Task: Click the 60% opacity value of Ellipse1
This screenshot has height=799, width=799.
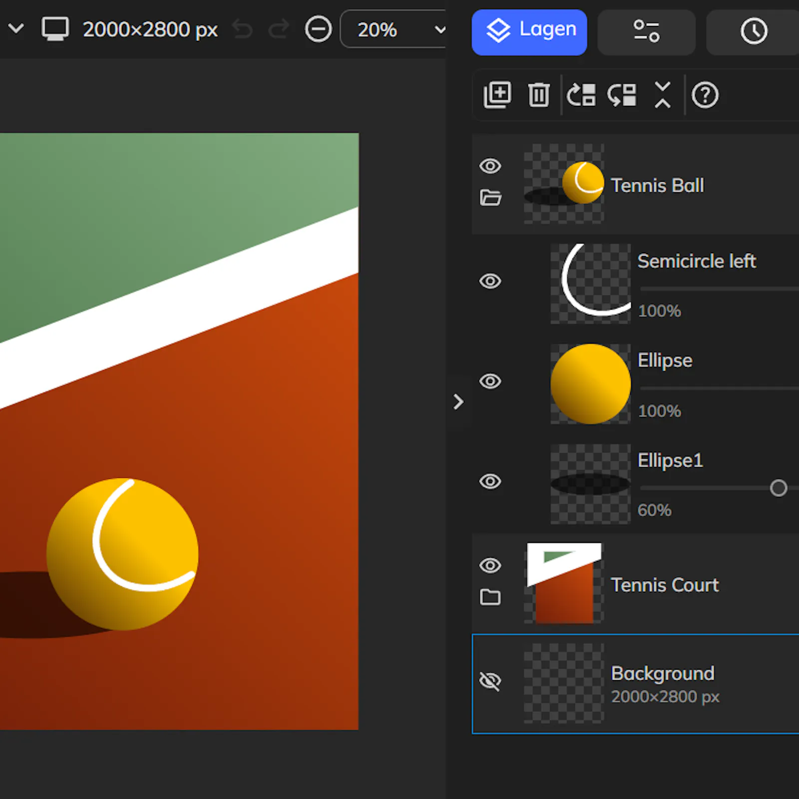Action: (x=654, y=510)
